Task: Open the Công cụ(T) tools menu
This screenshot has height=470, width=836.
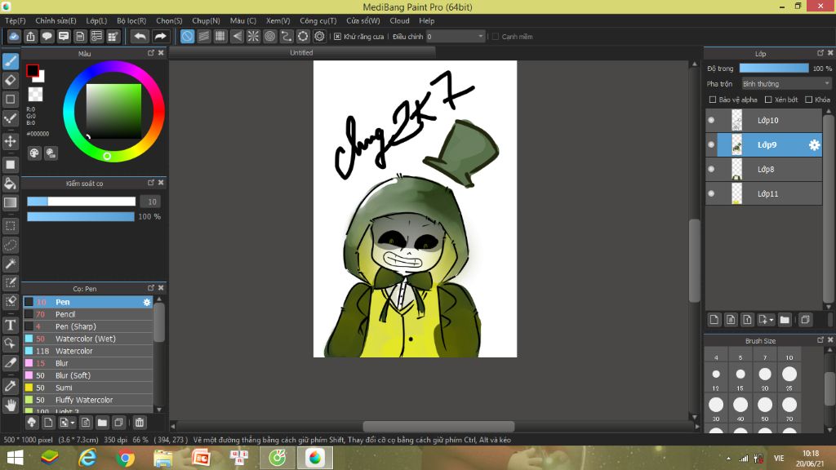Action: [318, 20]
